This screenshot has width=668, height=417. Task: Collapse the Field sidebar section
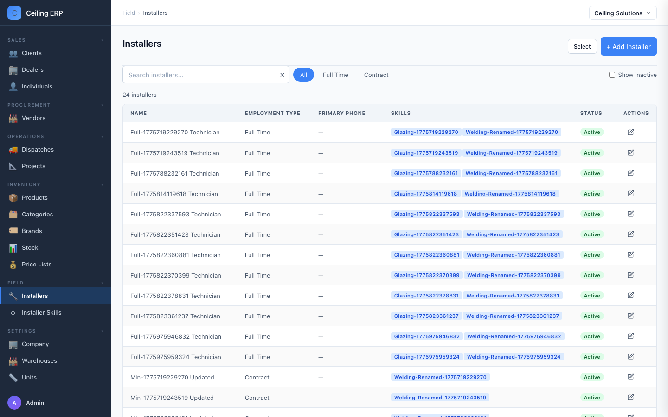pyautogui.click(x=102, y=283)
